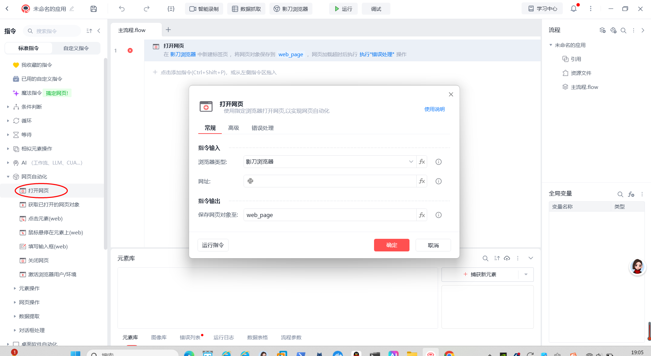Close the open webpage dialog
The image size is (651, 356).
tap(451, 94)
